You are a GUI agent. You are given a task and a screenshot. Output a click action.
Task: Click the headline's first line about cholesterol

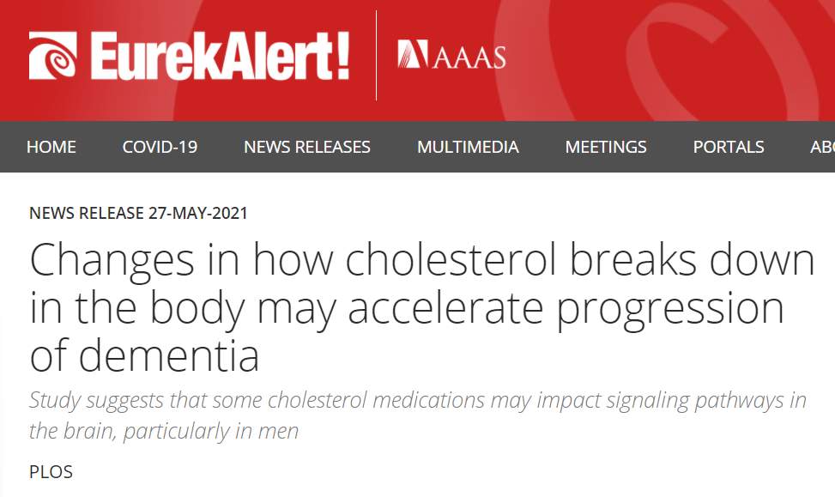[421, 261]
